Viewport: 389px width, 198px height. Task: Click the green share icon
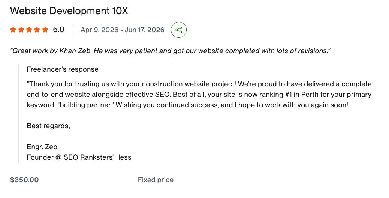[179, 30]
